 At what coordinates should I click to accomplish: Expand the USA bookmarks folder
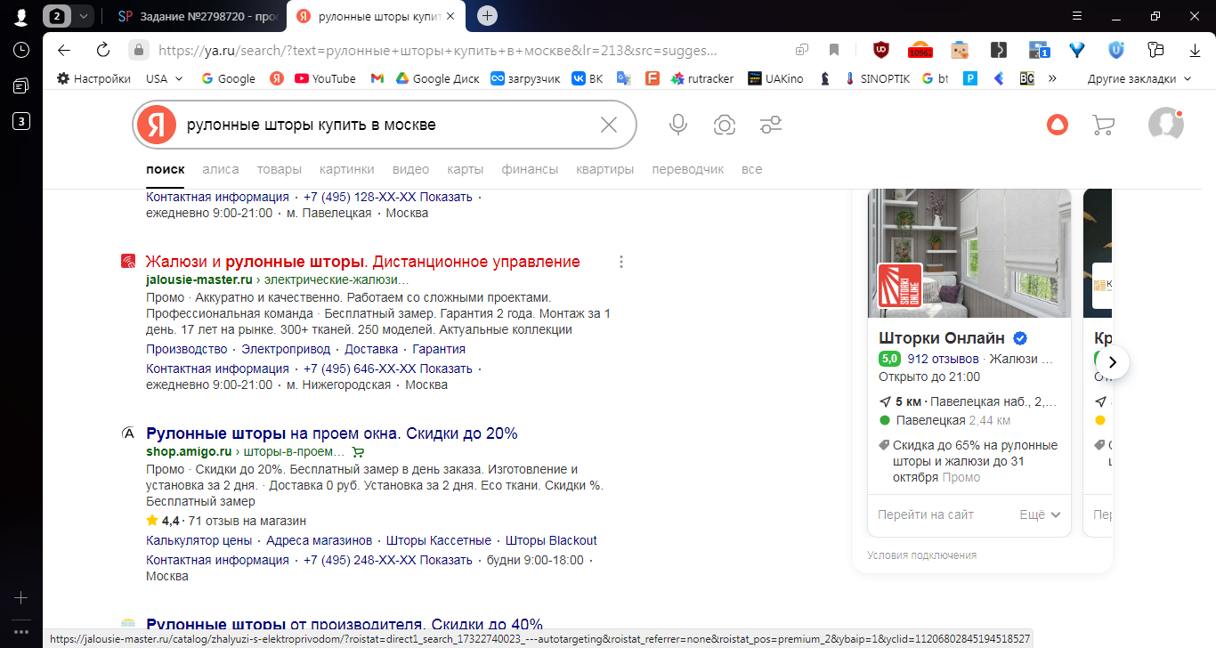pos(165,78)
